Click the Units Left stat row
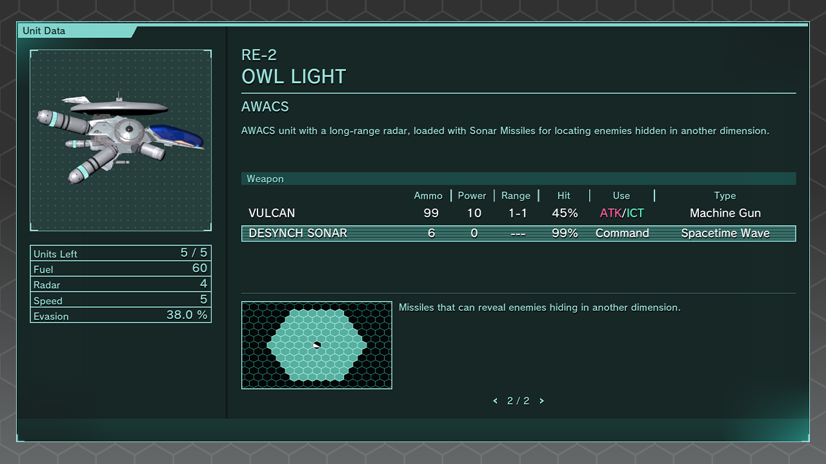Image resolution: width=826 pixels, height=464 pixels. [121, 253]
